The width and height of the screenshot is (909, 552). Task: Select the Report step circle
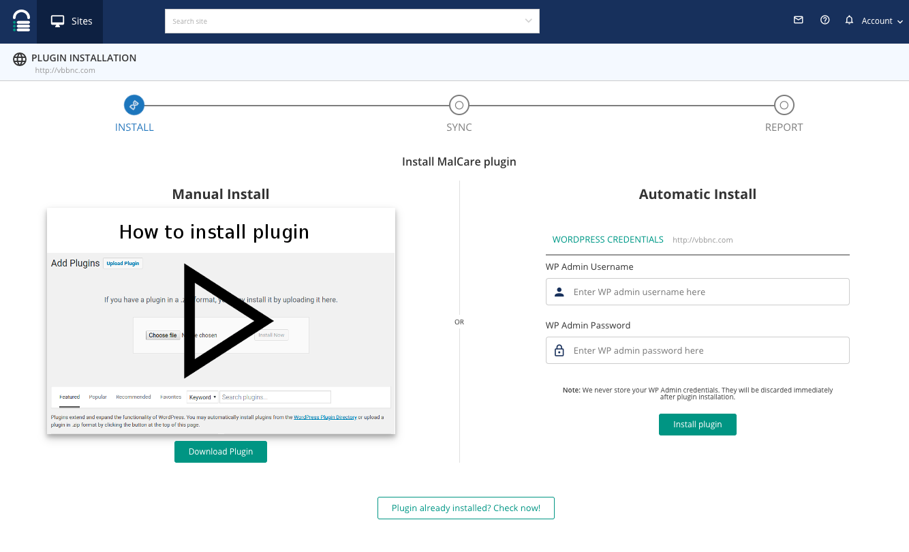pyautogui.click(x=784, y=105)
